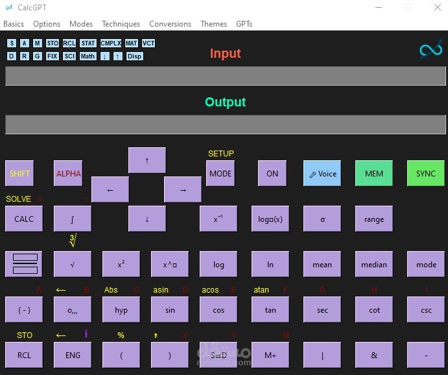448x375 pixels.
Task: Click the negative sign (-) key
Action: [24, 309]
